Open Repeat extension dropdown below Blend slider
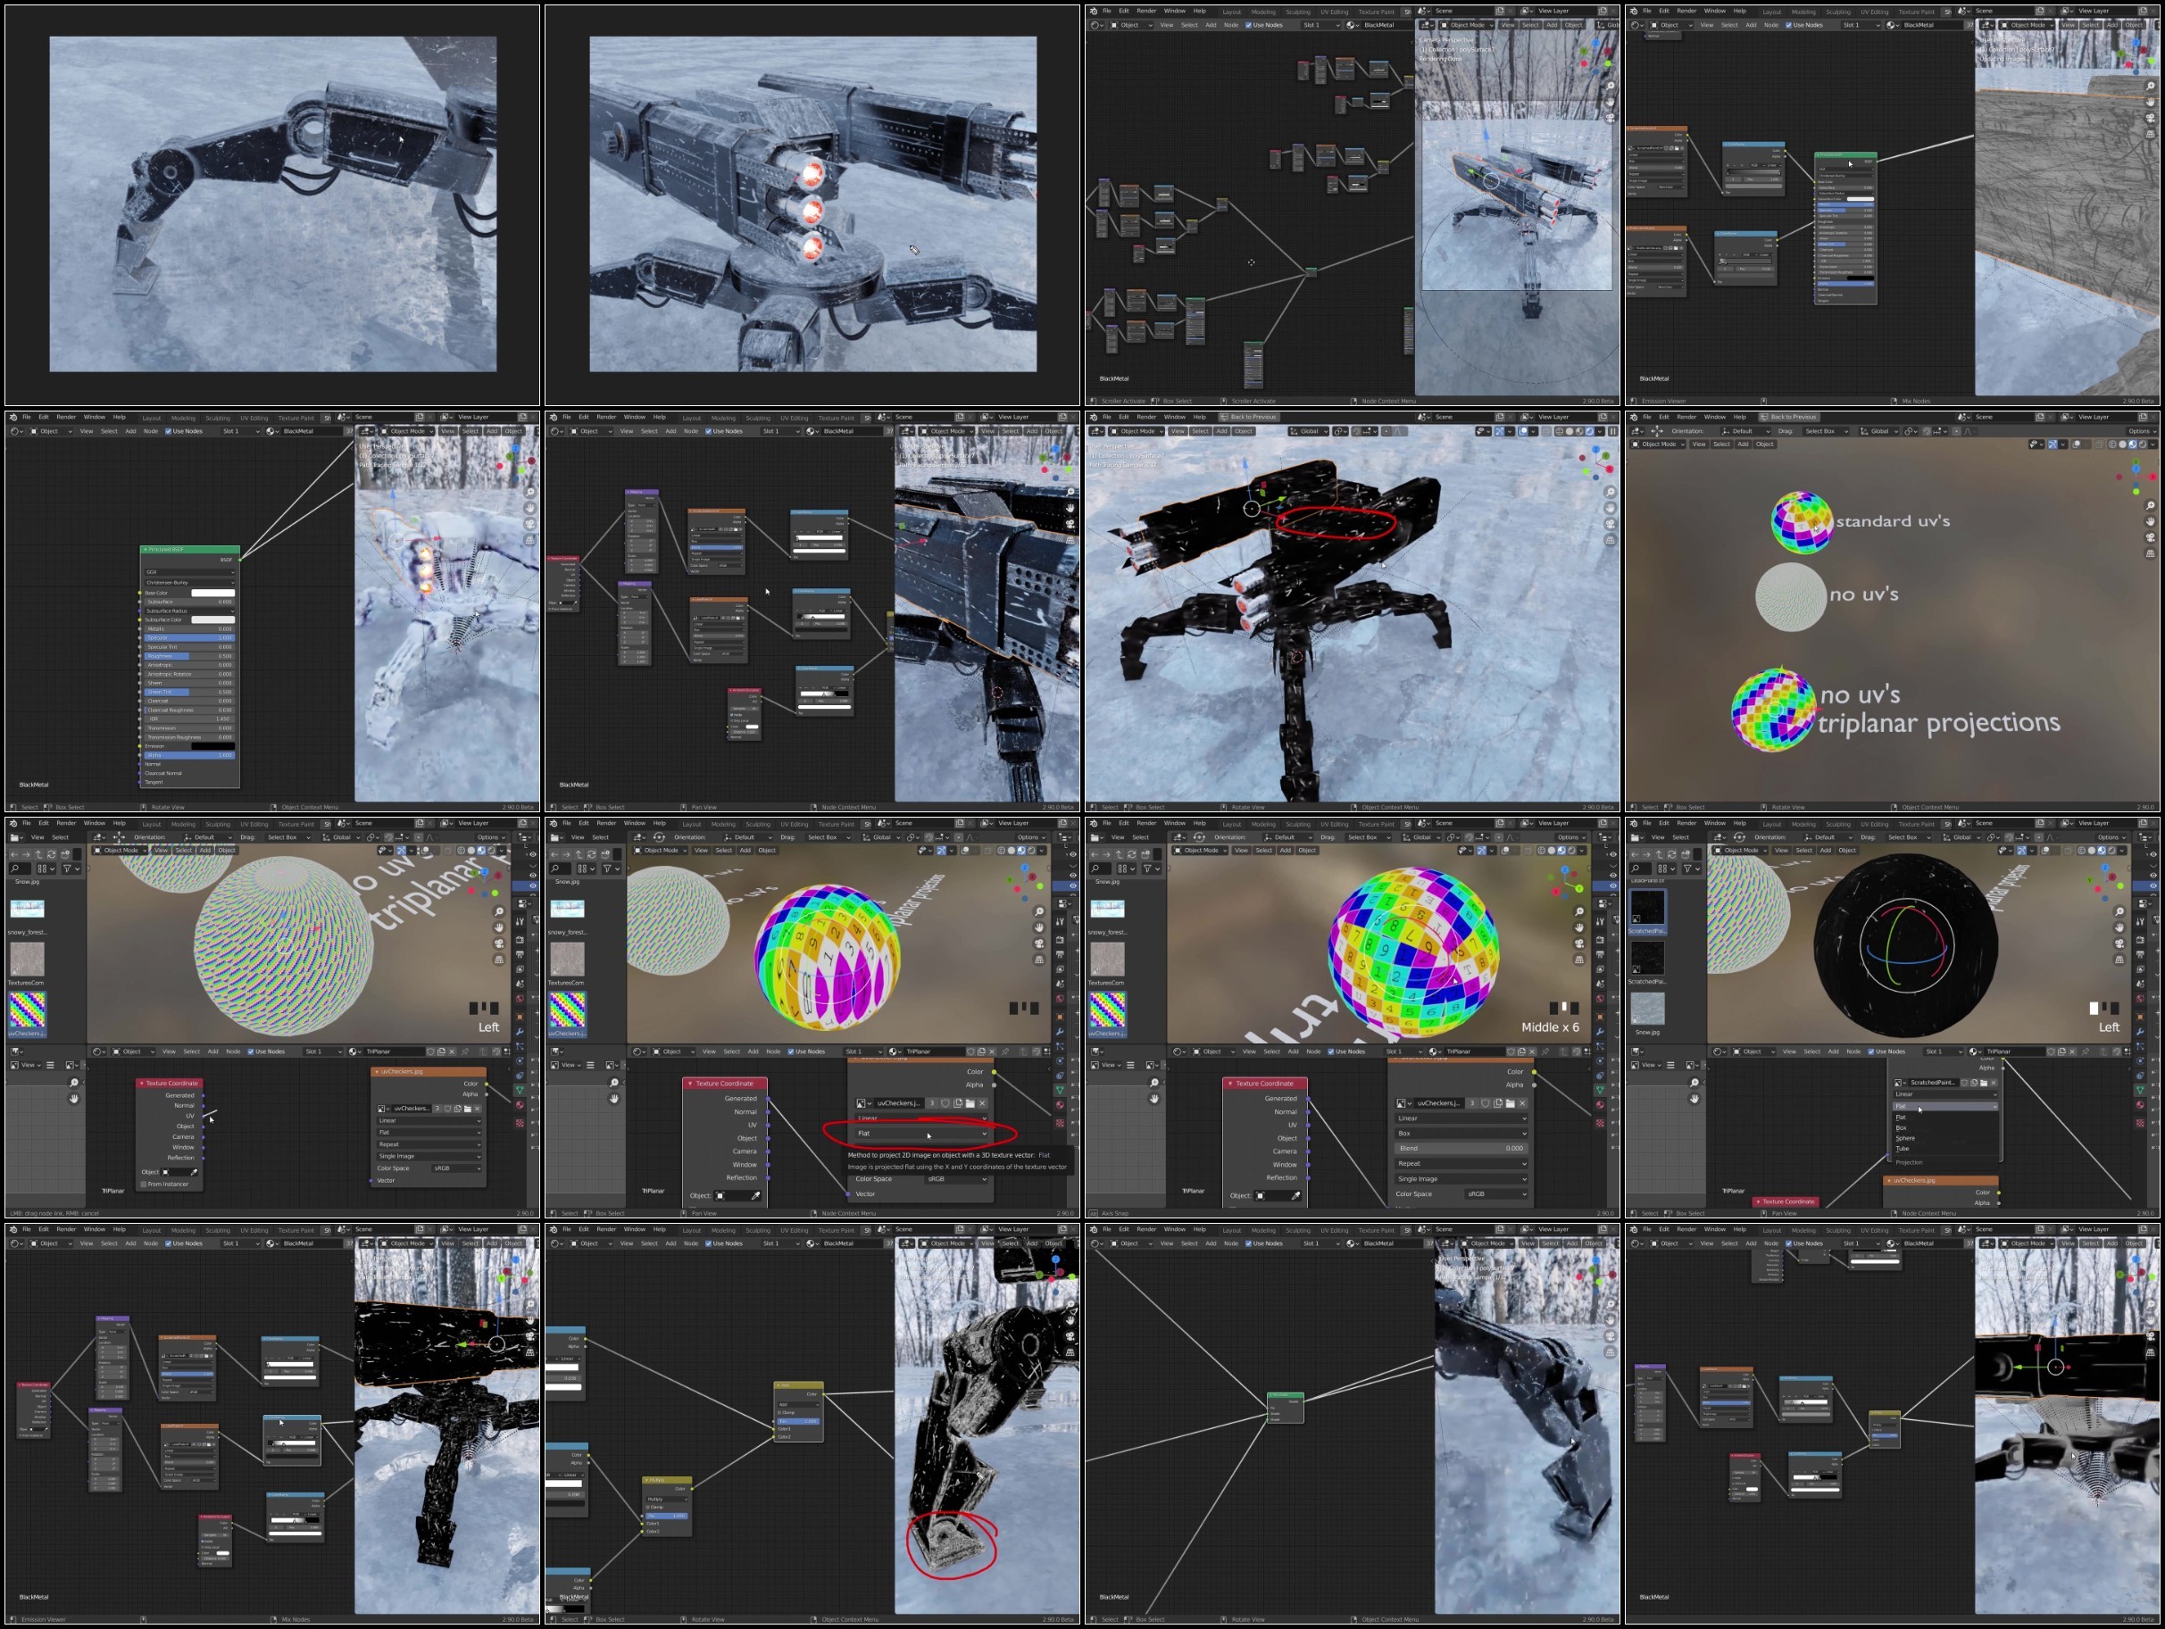 [x=1461, y=1163]
